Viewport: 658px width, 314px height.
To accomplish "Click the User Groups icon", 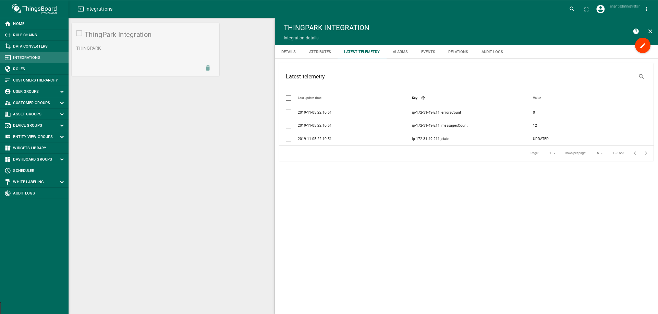I will pyautogui.click(x=8, y=91).
